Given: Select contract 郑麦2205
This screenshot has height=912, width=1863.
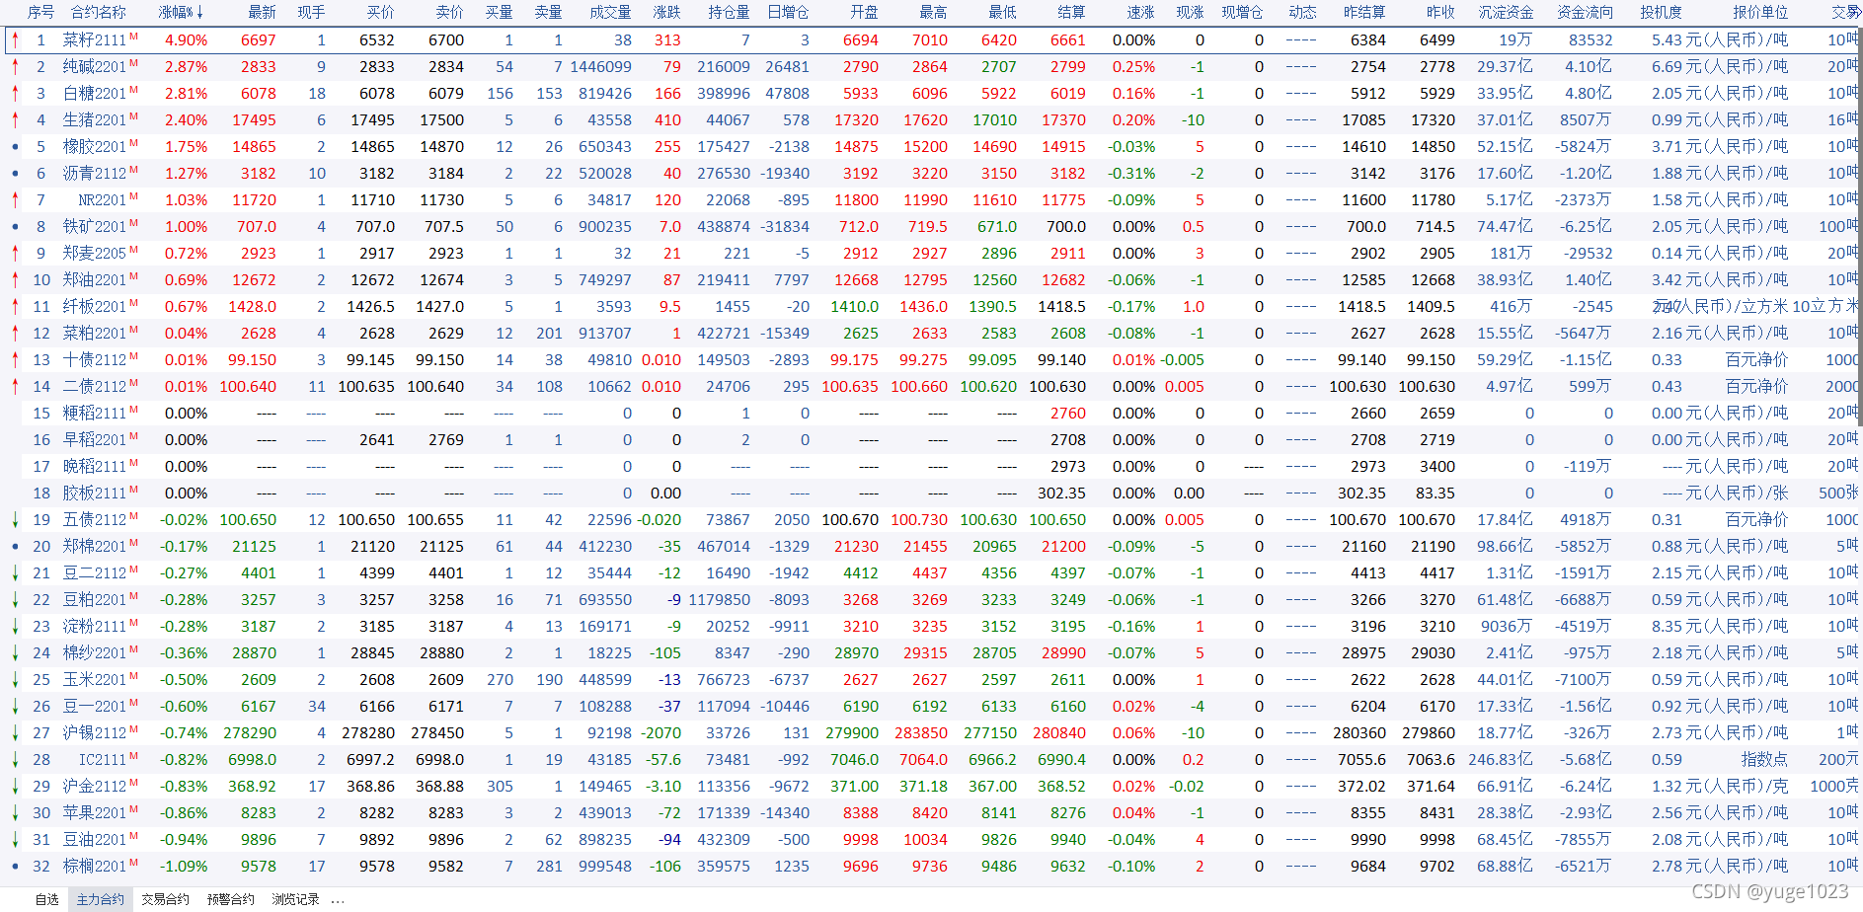Looking at the screenshot, I should (x=95, y=254).
